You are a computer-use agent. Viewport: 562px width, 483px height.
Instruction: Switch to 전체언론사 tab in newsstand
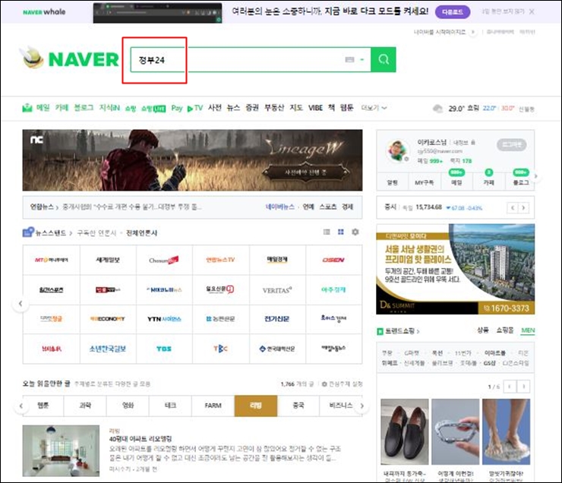tap(141, 233)
